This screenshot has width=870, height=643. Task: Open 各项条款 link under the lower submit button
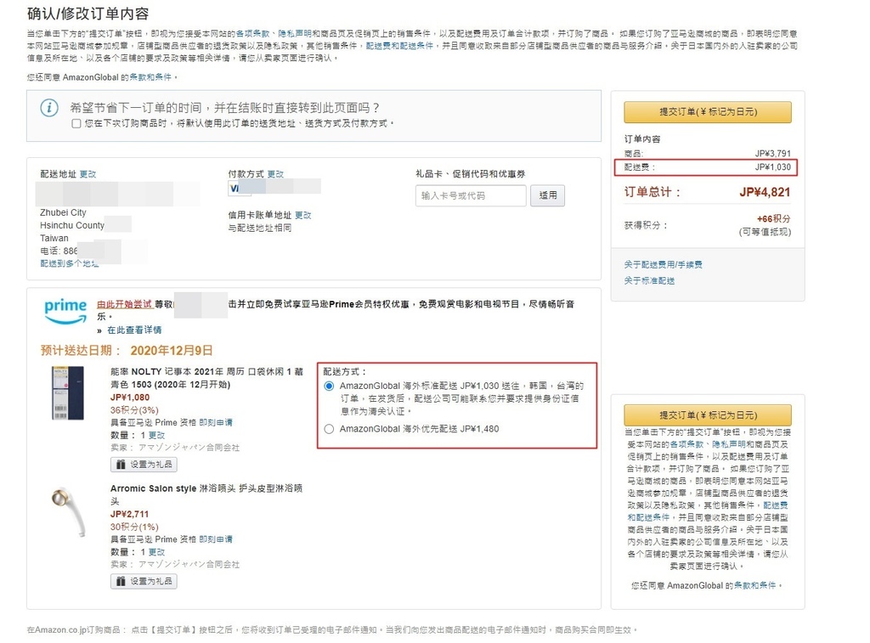686,444
